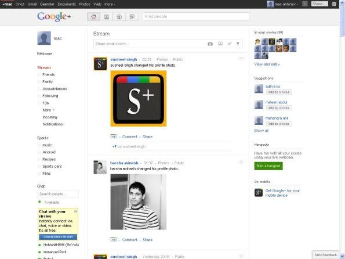
Task: Open the Android spark
Action: [49, 152]
